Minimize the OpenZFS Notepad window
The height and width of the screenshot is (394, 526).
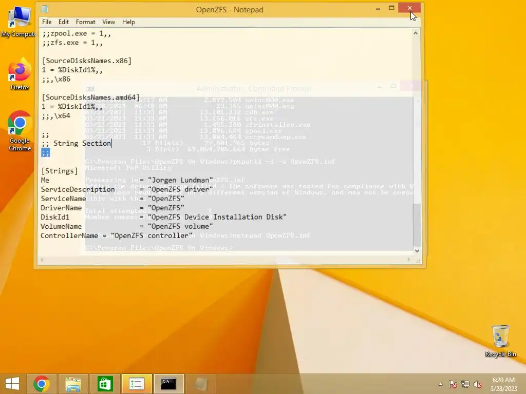pyautogui.click(x=378, y=9)
